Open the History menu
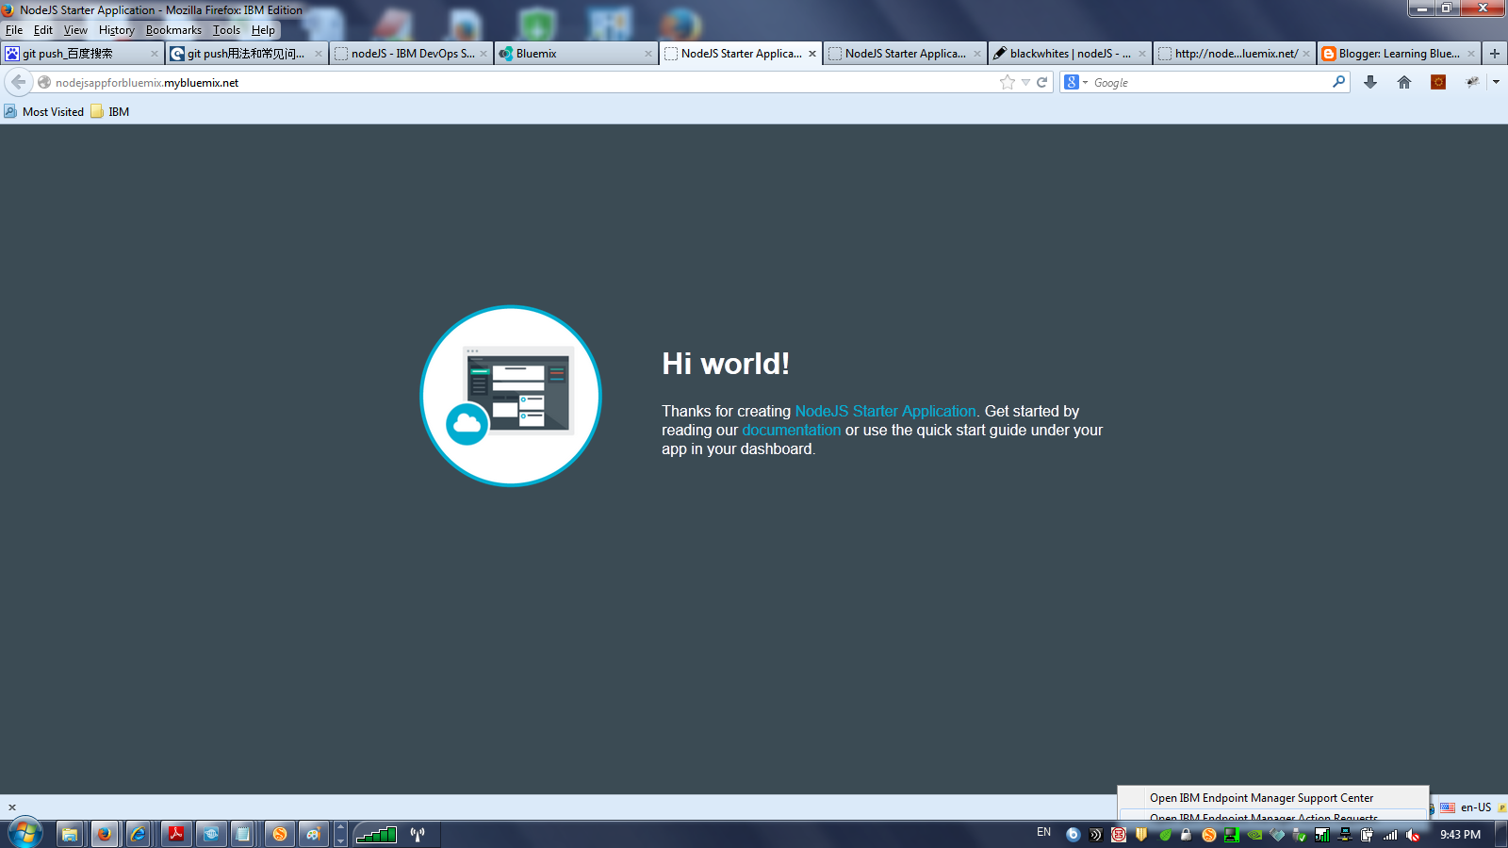 [x=117, y=30]
